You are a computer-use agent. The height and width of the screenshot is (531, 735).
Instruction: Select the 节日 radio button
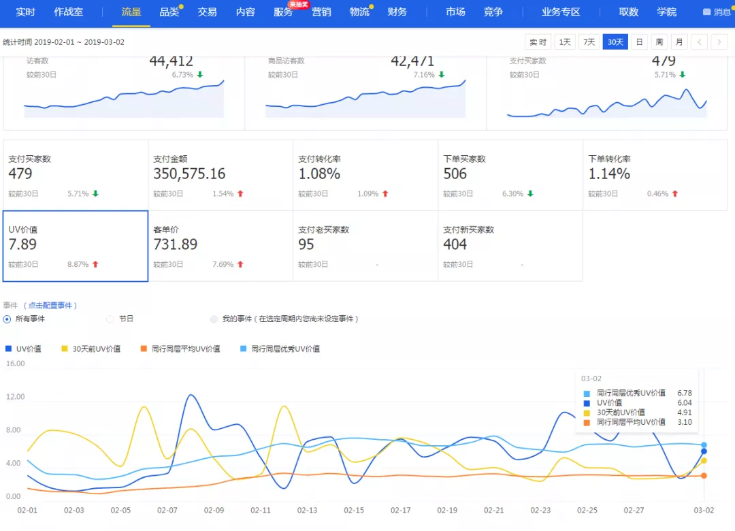pos(110,319)
